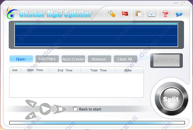Click the Clear All button
Viewport: 193px width, 130px height.
point(125,59)
